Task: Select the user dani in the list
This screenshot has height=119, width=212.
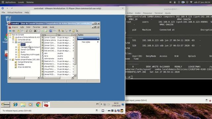Action: tap(46, 53)
